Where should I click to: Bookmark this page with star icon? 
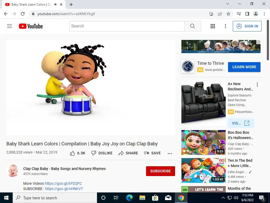(x=228, y=14)
